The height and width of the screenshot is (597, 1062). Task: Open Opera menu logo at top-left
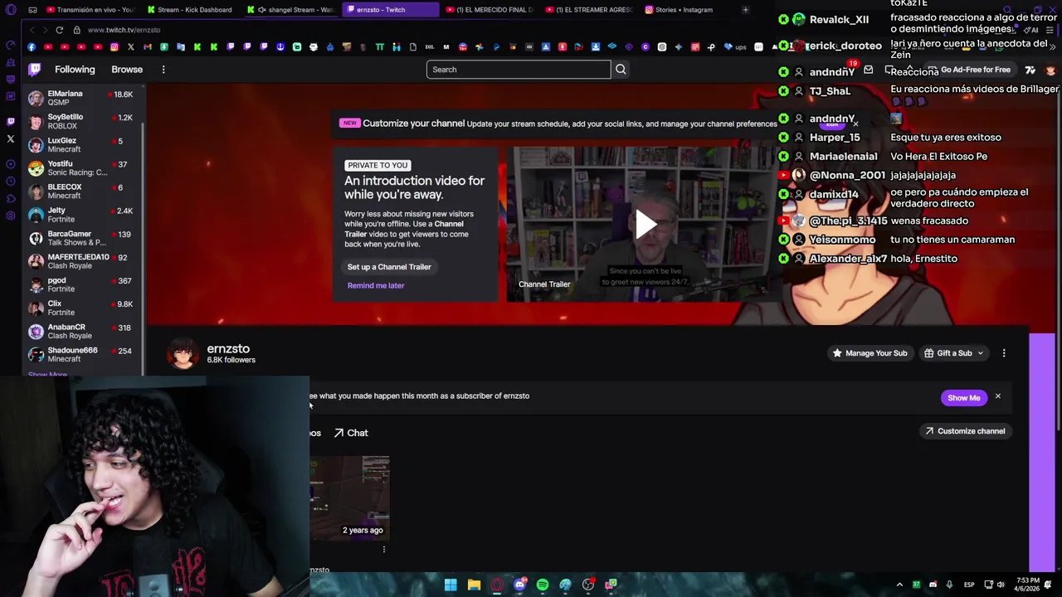tap(10, 10)
